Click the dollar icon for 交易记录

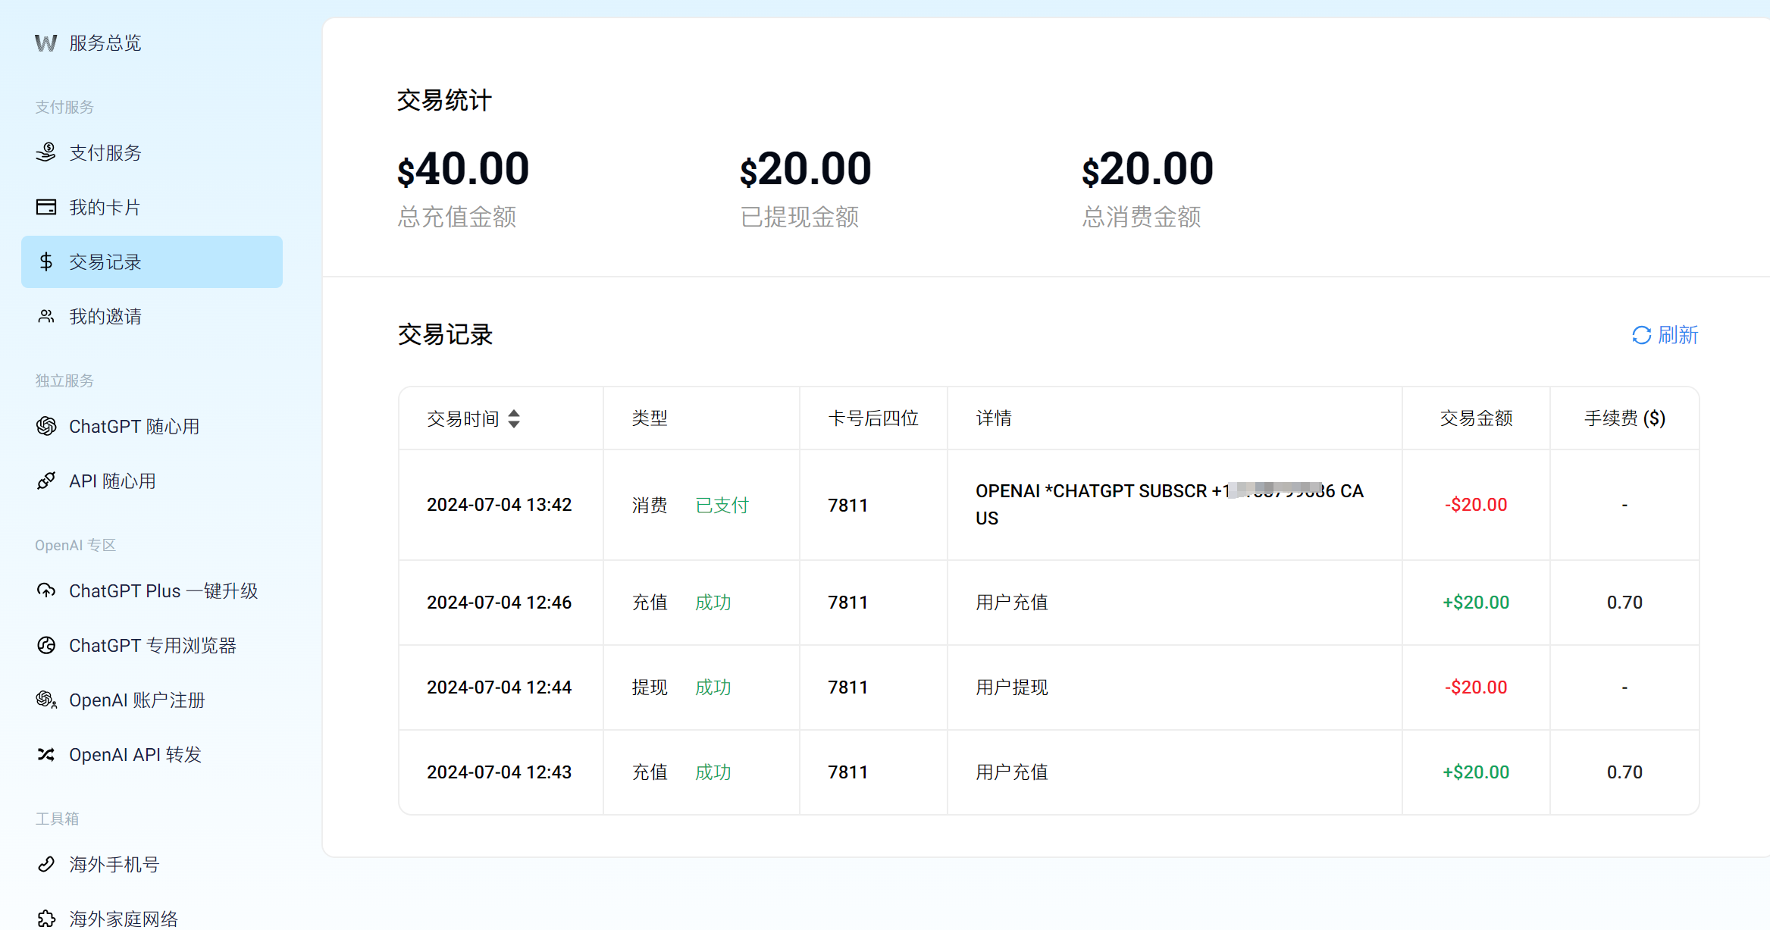coord(46,261)
